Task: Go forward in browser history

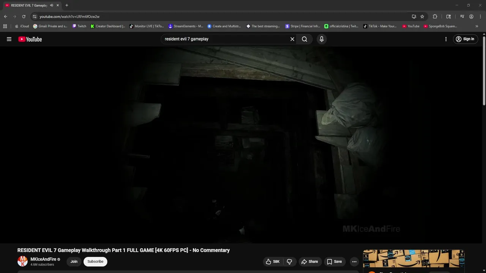Action: 14,17
